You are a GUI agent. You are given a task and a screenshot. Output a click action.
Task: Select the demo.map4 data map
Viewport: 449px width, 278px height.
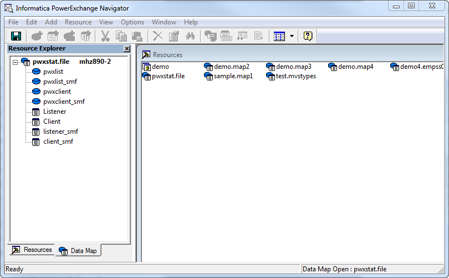point(351,67)
